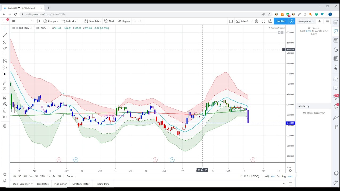Toggle lock all drawing tools
The image size is (340, 191).
tap(5, 111)
